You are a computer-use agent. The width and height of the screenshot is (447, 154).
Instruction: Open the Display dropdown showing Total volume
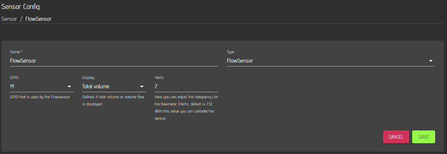[x=114, y=86]
